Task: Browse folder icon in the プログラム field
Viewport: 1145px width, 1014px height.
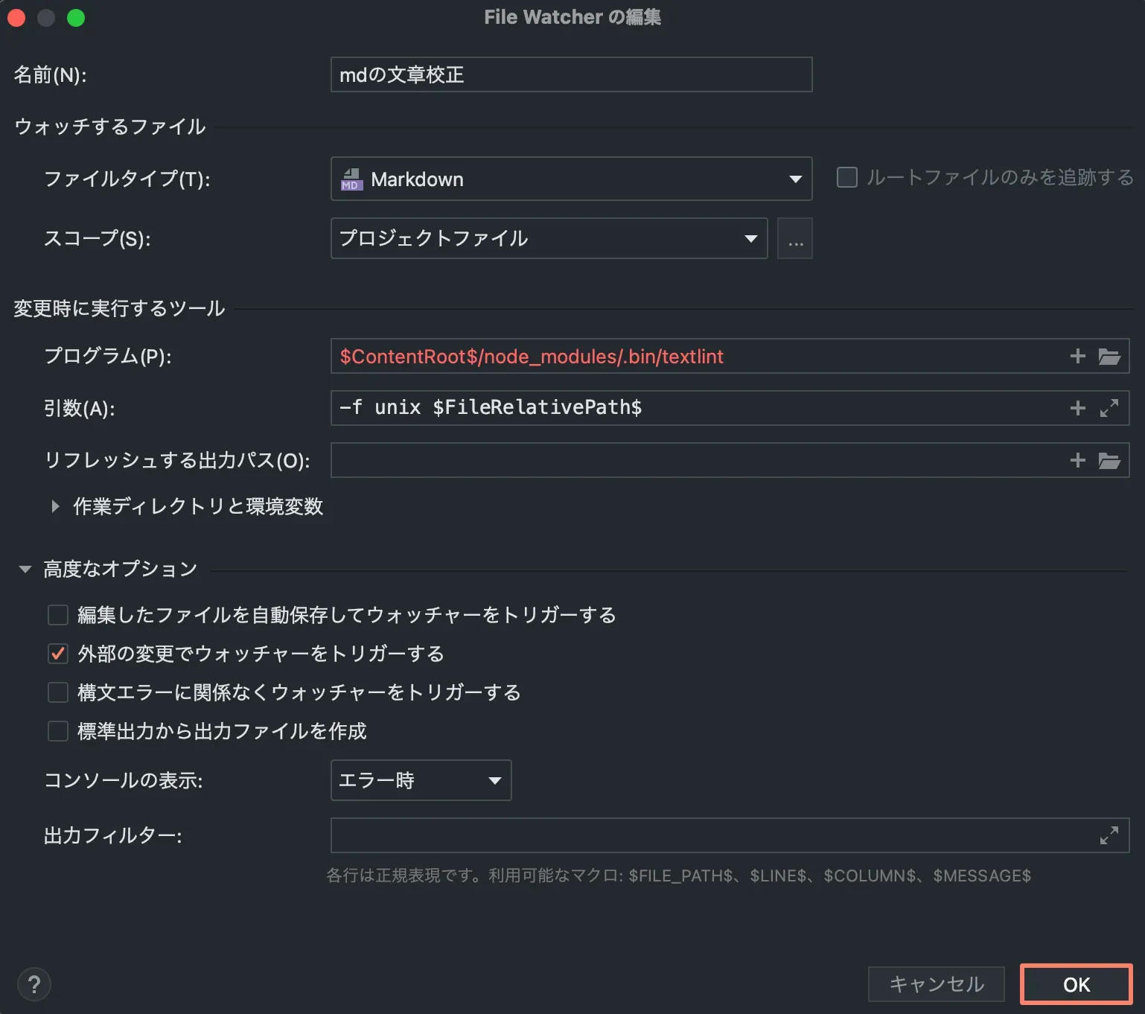Action: (1109, 356)
